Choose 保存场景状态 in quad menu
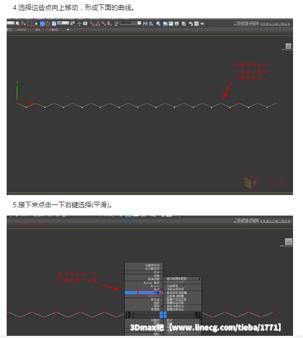The height and width of the screenshot is (338, 303). 176,306
